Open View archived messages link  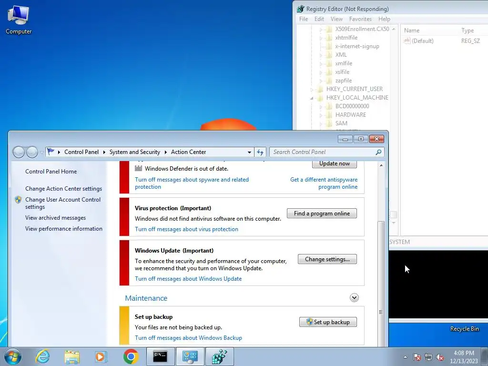tap(55, 218)
